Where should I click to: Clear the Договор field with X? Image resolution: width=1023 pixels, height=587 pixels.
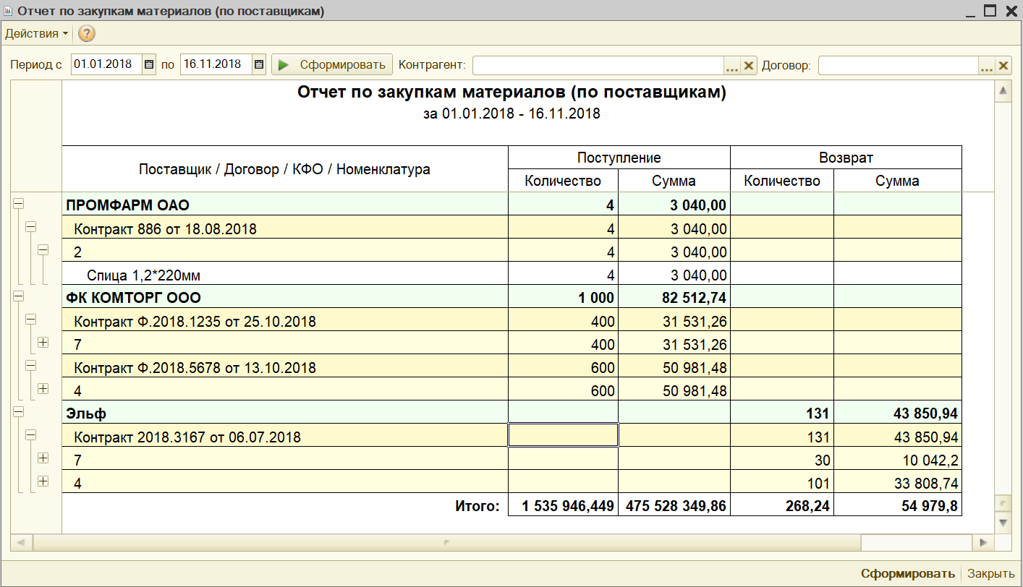pyautogui.click(x=1003, y=65)
